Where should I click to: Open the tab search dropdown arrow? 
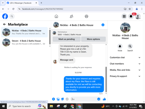click(x=3, y=3)
